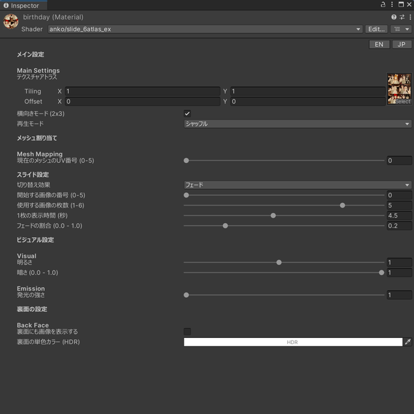The image size is (414, 414).
Task: Click the 1枚の表示時間 slider handle
Action: pos(273,216)
